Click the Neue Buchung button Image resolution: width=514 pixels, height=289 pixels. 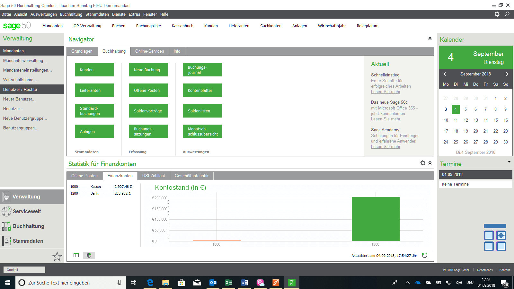pos(148,70)
